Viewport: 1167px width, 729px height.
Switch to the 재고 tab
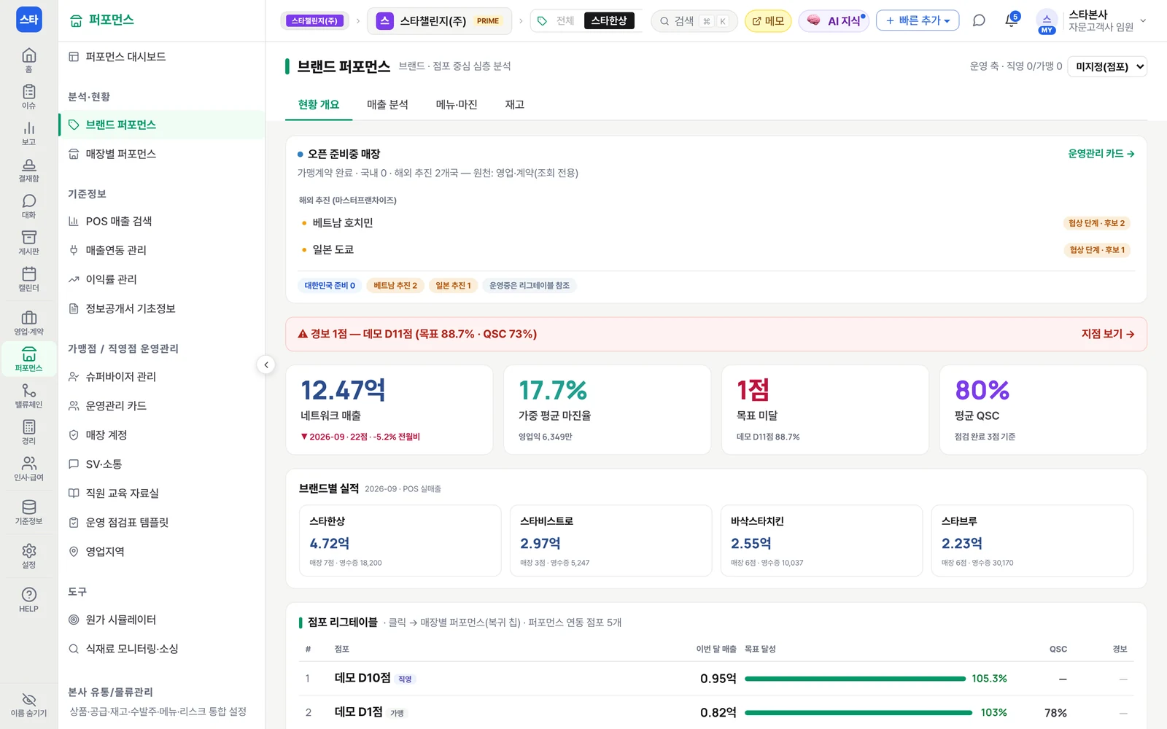[515, 104]
